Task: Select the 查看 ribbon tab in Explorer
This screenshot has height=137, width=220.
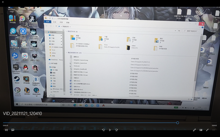Action: tap(68, 22)
